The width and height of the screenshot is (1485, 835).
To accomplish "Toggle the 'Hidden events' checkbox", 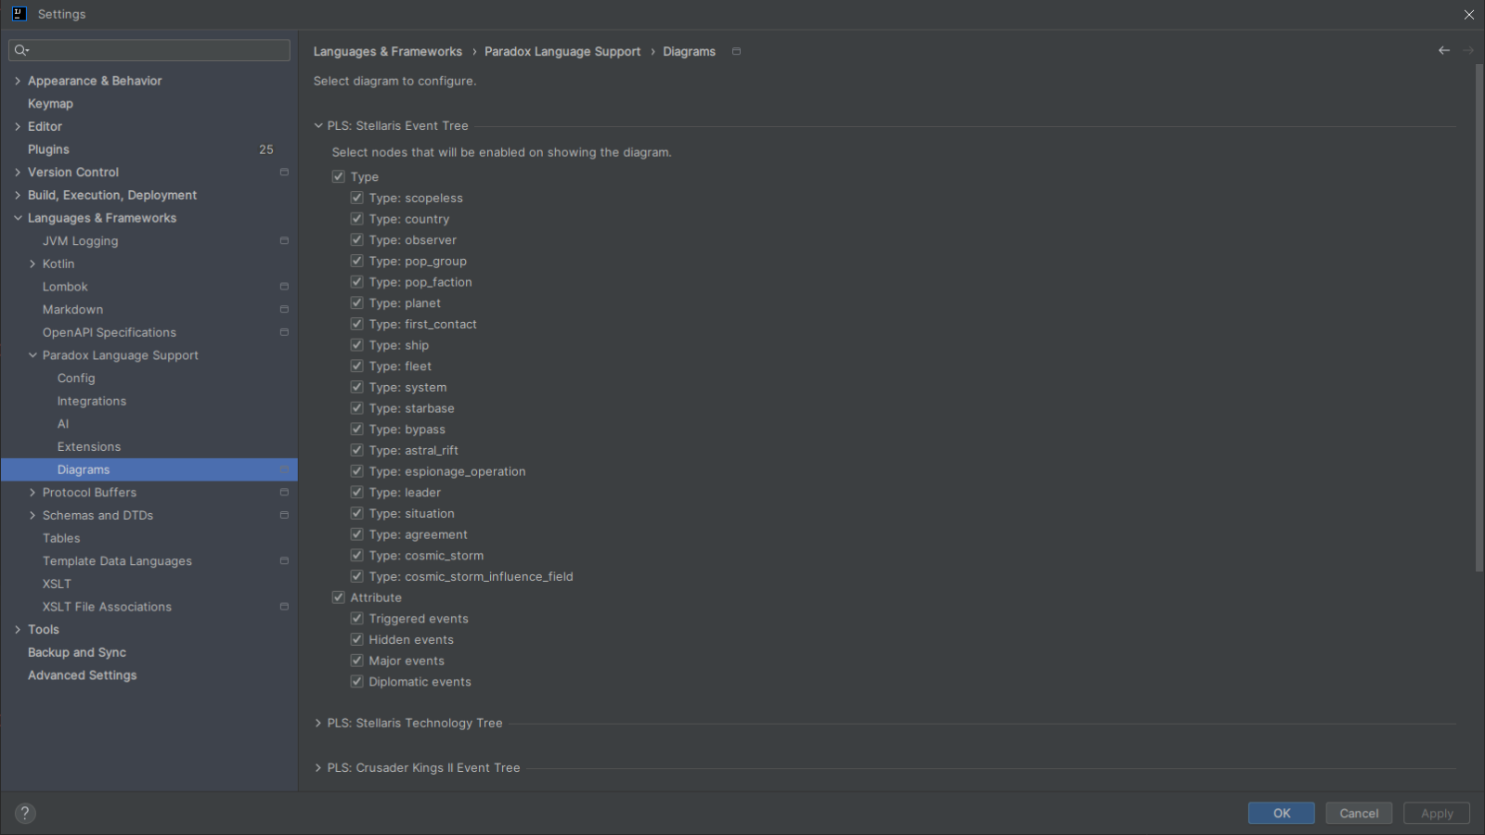I will 357,640.
